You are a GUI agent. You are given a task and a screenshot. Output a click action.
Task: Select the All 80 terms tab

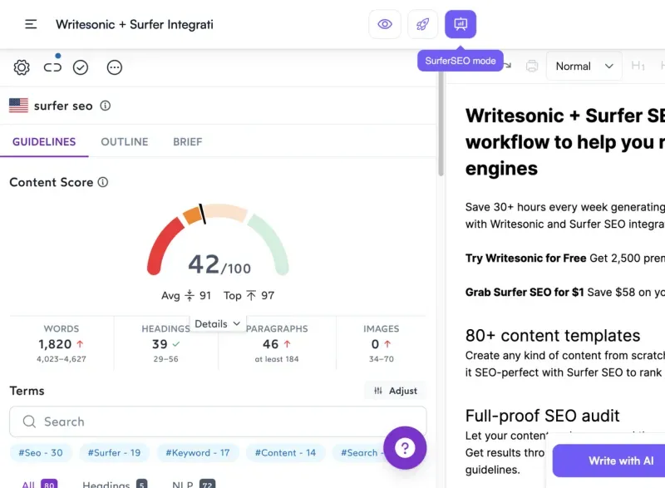point(39,484)
